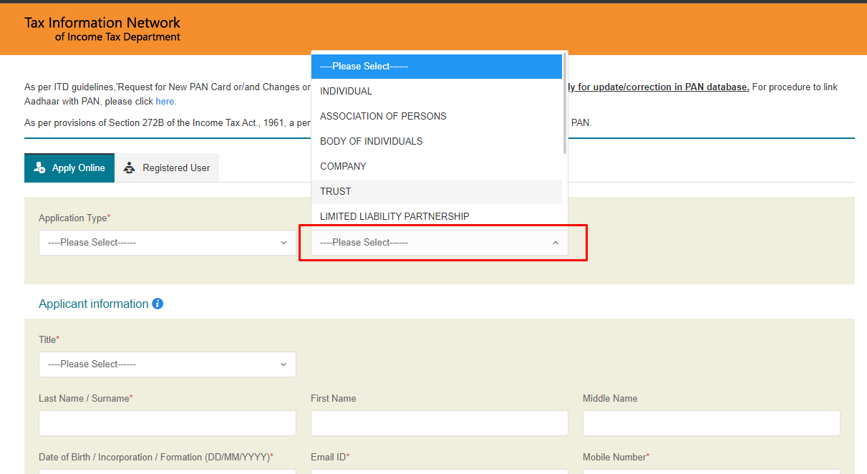This screenshot has width=867, height=474.
Task: Collapse the open category dropdown via its chevron
Action: (556, 243)
